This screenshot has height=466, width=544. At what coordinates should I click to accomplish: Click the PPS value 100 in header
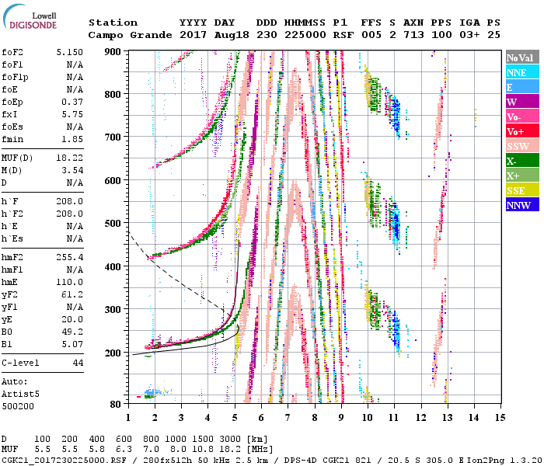(x=441, y=35)
